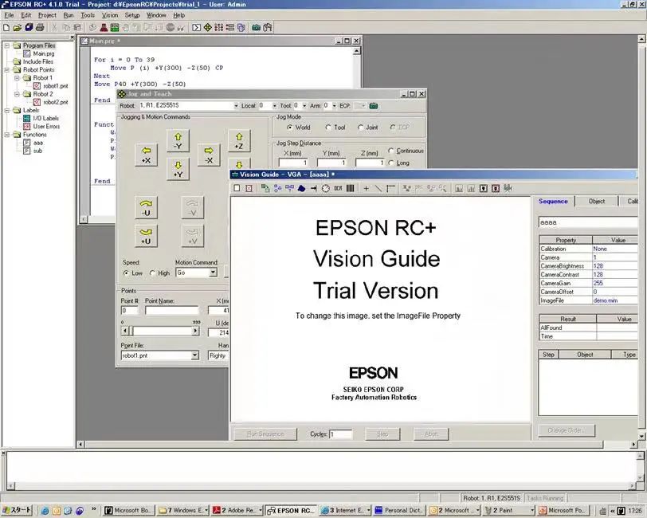
Task: Switch to Adobe Reader from the taskbar
Action: point(237,511)
